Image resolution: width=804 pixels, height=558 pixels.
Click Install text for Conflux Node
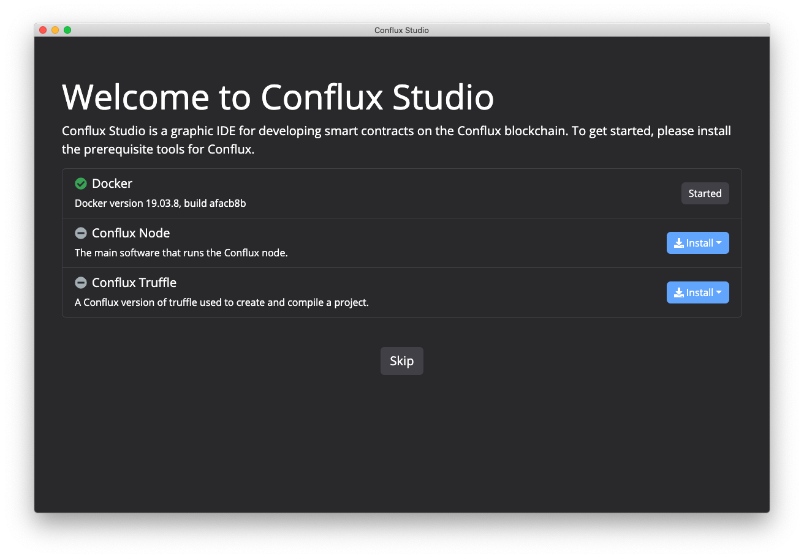[699, 243]
